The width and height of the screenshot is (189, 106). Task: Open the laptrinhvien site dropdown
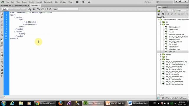point(165,11)
